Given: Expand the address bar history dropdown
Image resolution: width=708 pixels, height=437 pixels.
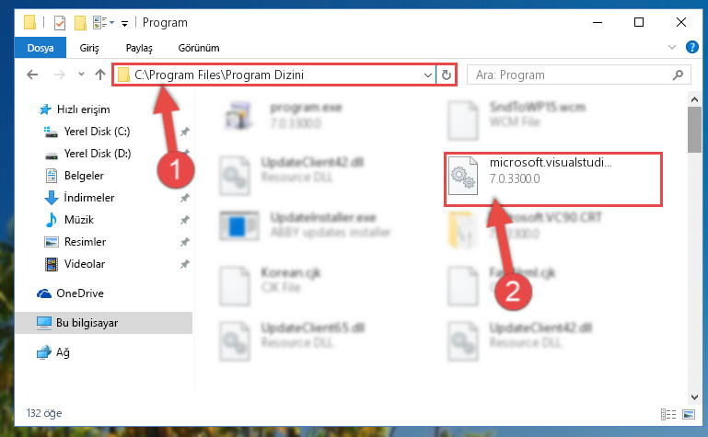Looking at the screenshot, I should point(427,75).
